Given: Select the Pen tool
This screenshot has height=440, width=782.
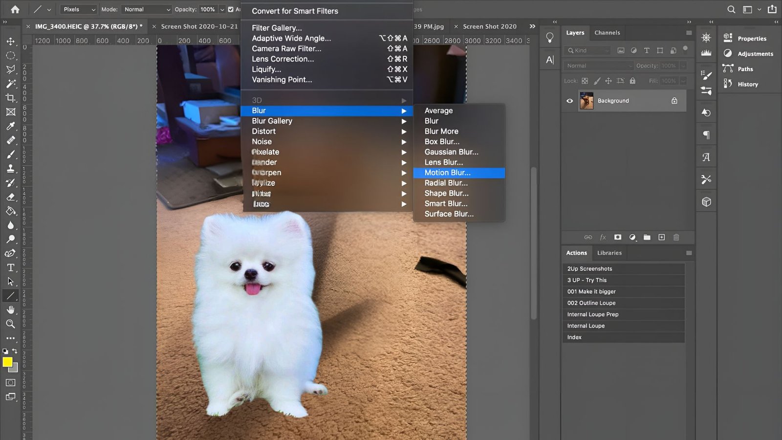Looking at the screenshot, I should point(10,253).
